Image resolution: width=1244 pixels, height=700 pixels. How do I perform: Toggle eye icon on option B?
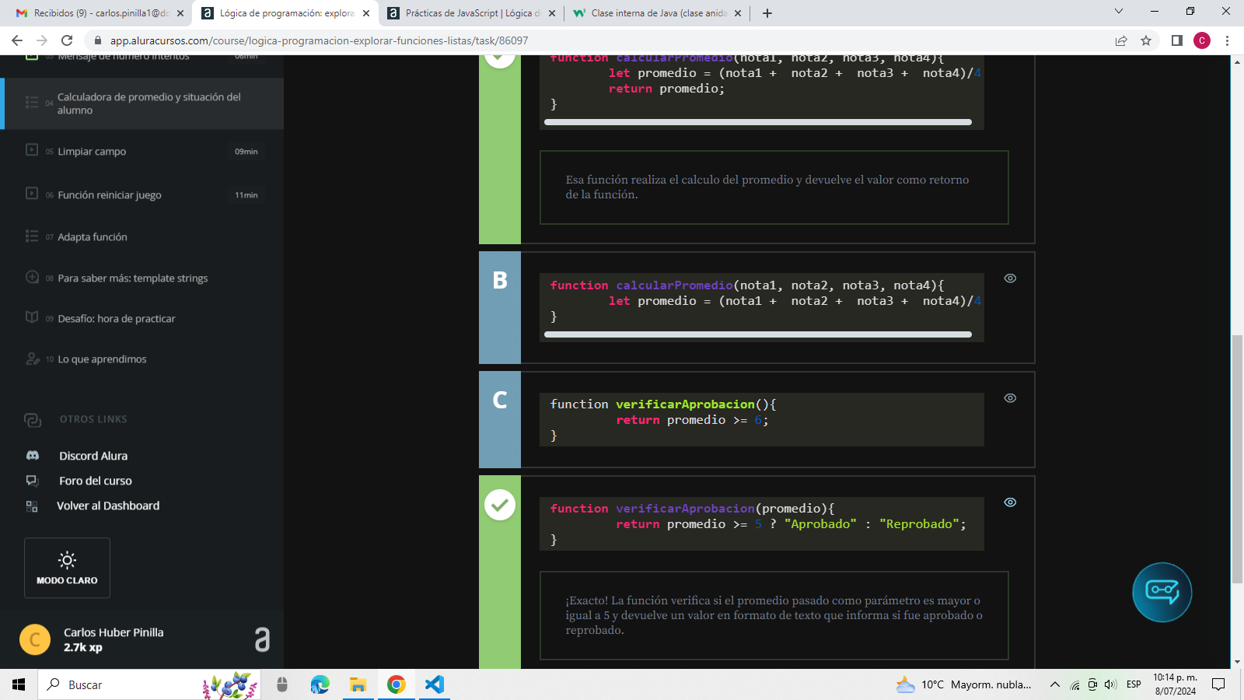coord(1010,278)
